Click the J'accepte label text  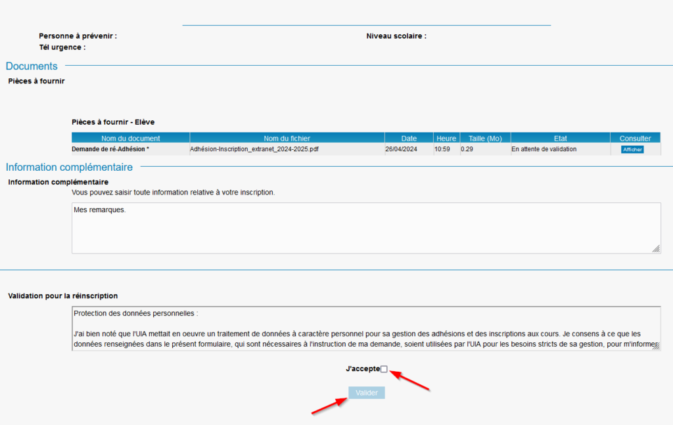(363, 369)
